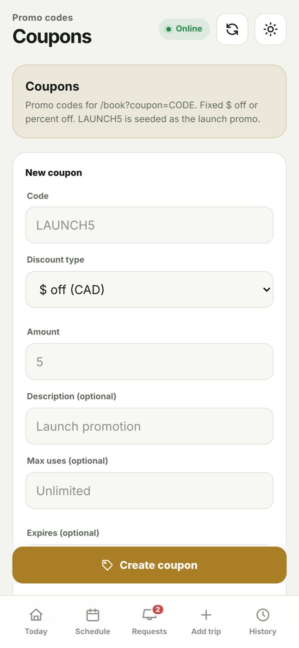Expand the dropdown chevron beside $ off (CAD)

point(266,290)
